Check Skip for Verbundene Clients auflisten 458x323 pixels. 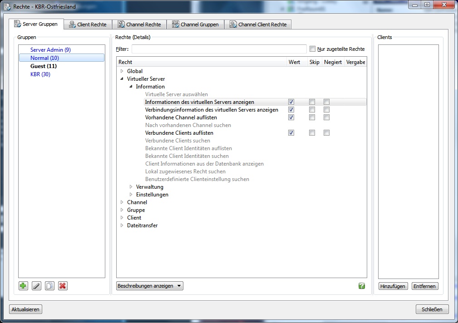click(312, 133)
